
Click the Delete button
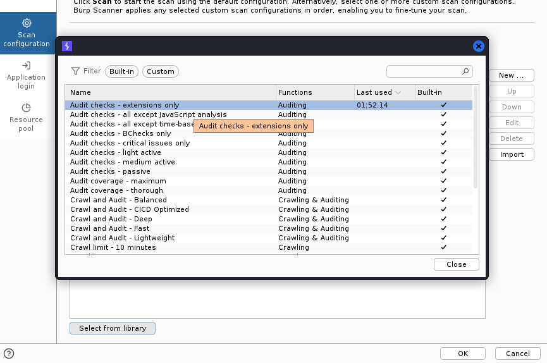(x=512, y=138)
